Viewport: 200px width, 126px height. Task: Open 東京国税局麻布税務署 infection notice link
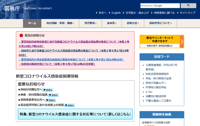click(x=74, y=44)
